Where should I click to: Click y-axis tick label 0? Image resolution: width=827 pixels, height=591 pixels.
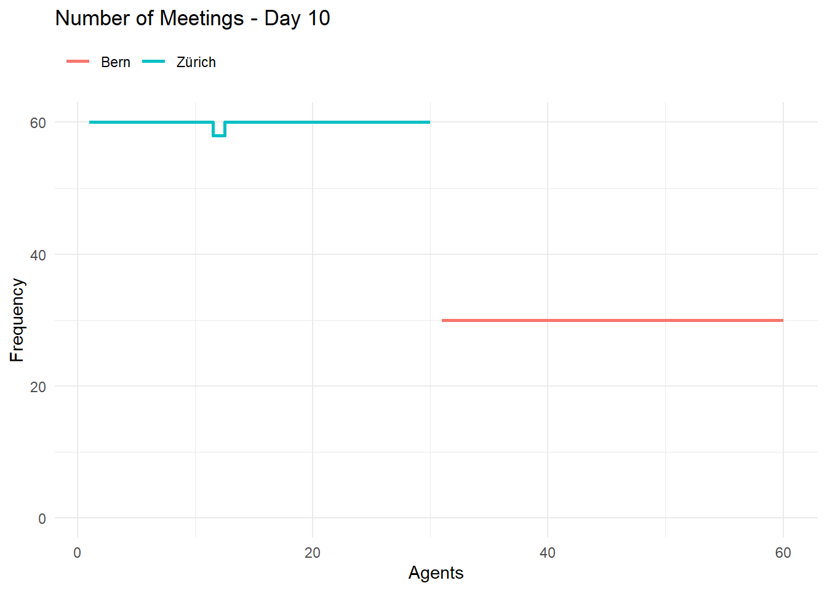click(x=42, y=518)
